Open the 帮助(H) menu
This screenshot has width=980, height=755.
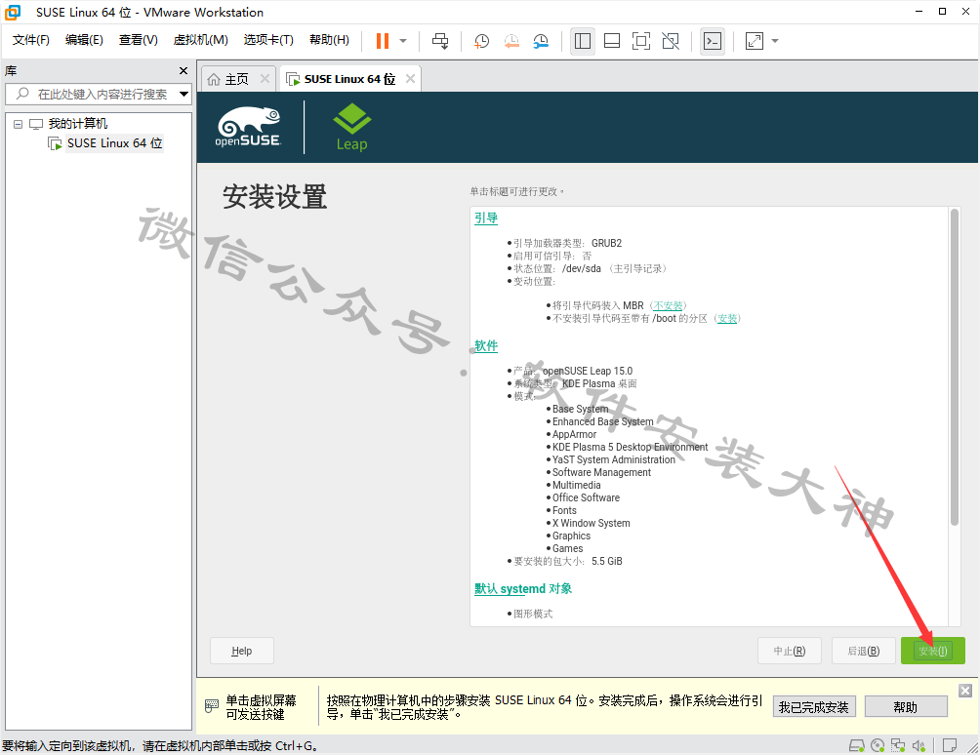tap(329, 40)
